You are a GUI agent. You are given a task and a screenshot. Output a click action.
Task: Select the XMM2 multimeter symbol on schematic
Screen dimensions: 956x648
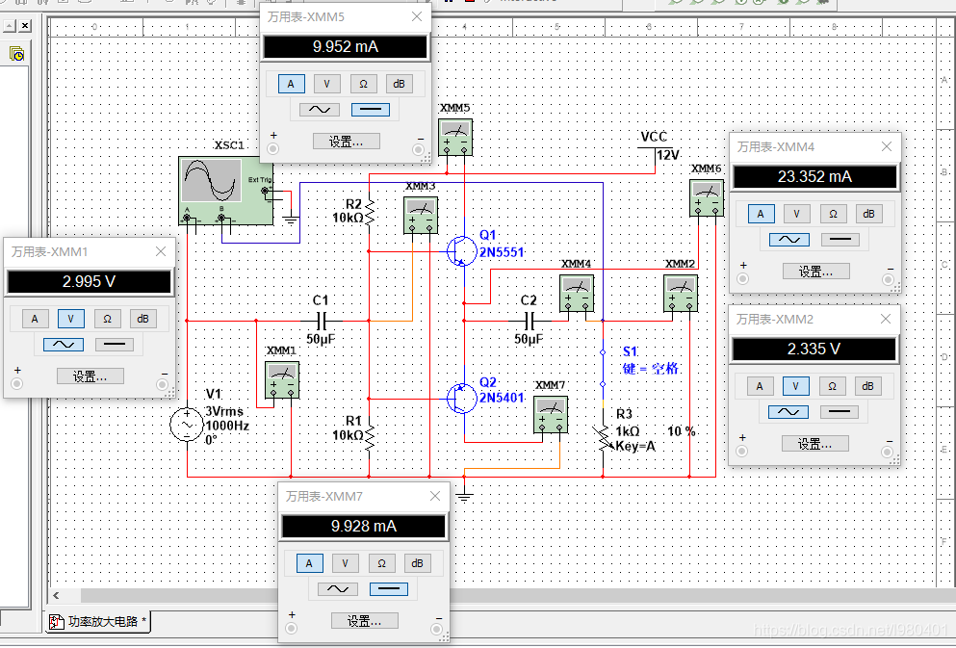(681, 294)
